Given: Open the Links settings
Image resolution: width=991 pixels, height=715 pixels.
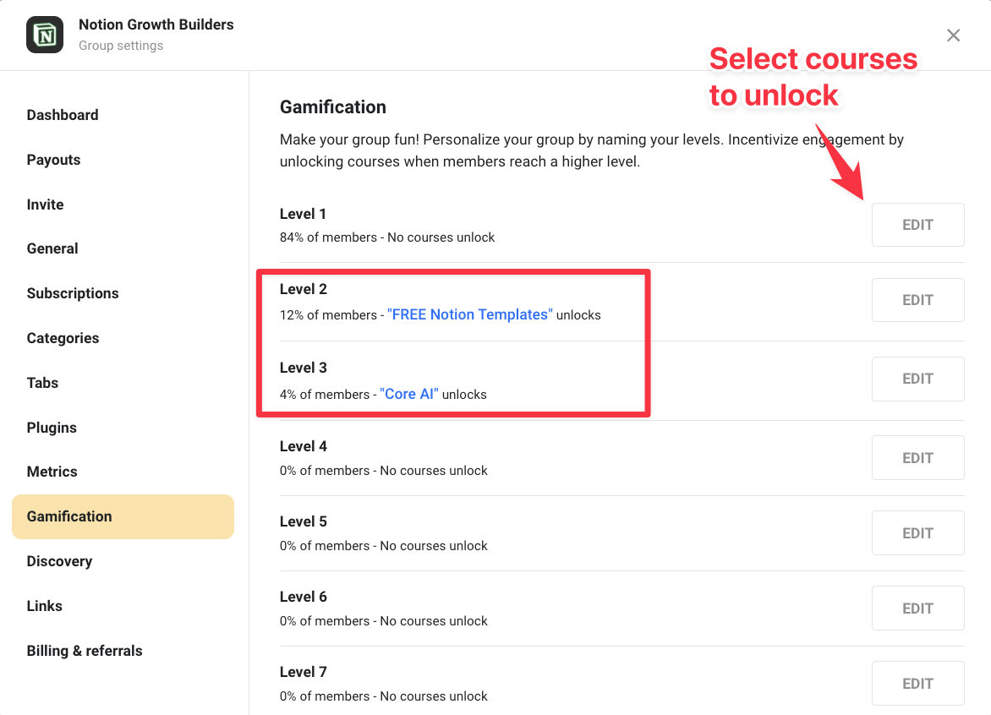Looking at the screenshot, I should [44, 606].
